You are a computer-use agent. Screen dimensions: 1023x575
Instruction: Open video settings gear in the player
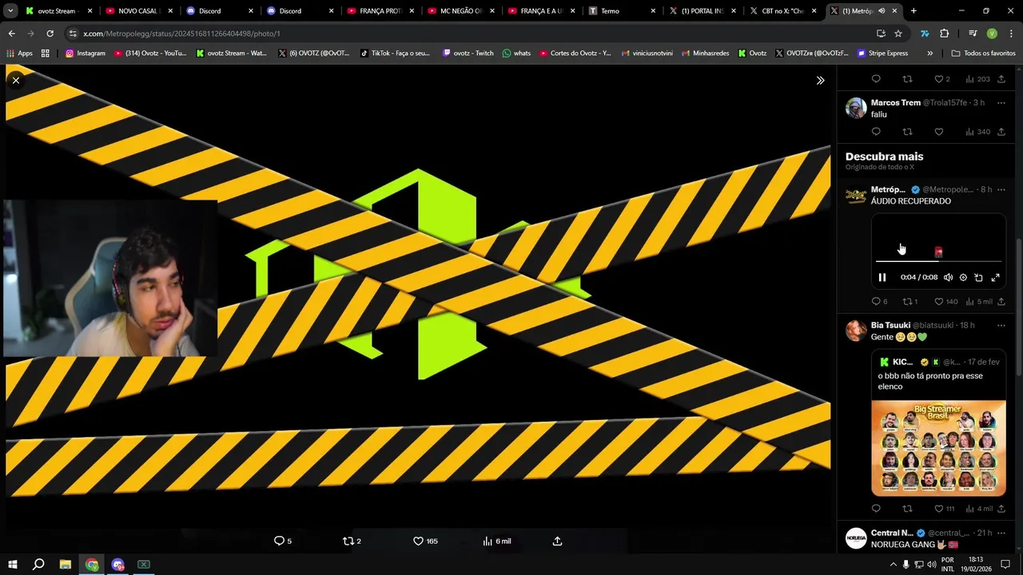[963, 277]
